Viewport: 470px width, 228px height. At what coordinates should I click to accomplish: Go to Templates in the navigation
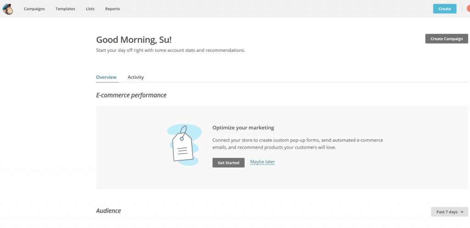pyautogui.click(x=65, y=9)
